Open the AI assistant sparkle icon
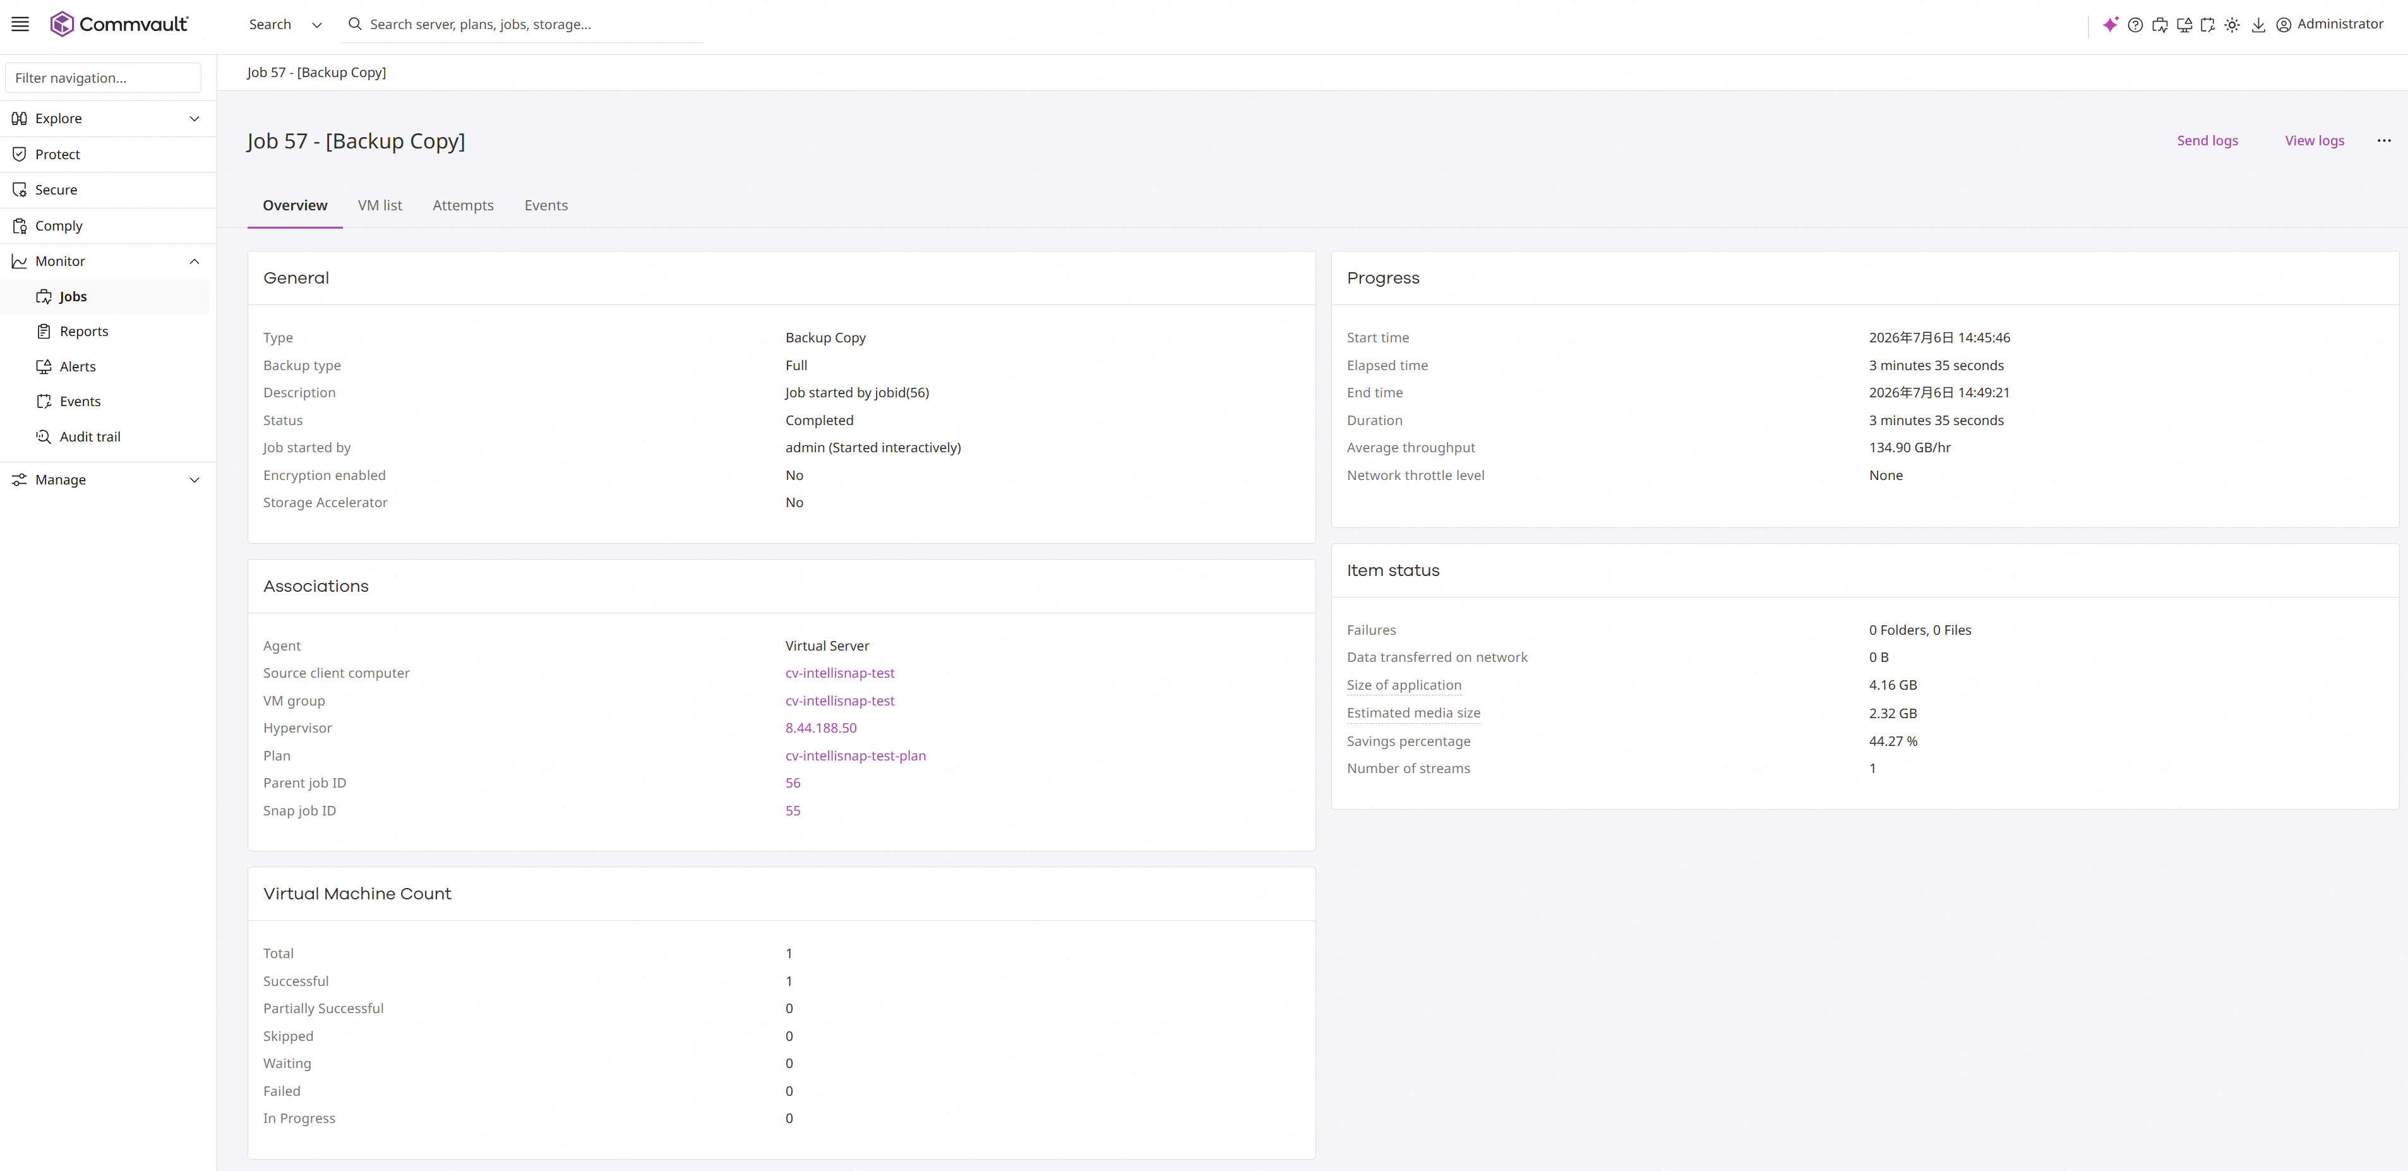Viewport: 2408px width, 1171px height. coord(2110,24)
